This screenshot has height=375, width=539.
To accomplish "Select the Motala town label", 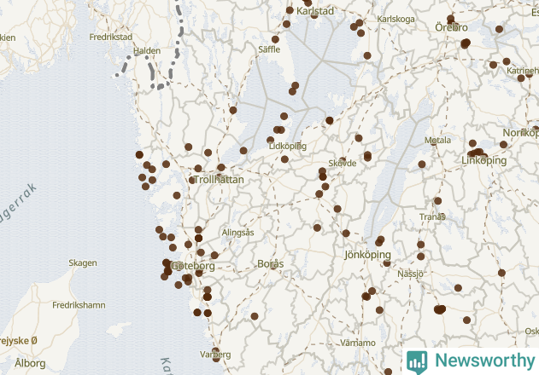I will point(437,140).
